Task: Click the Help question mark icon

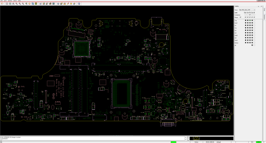Action: point(79,3)
